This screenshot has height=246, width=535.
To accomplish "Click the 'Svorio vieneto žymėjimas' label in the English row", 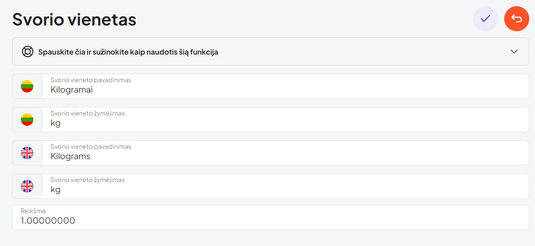I will click(x=88, y=180).
